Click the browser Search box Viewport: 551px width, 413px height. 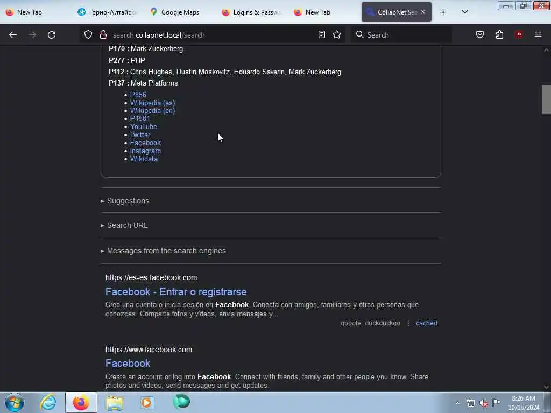(401, 35)
